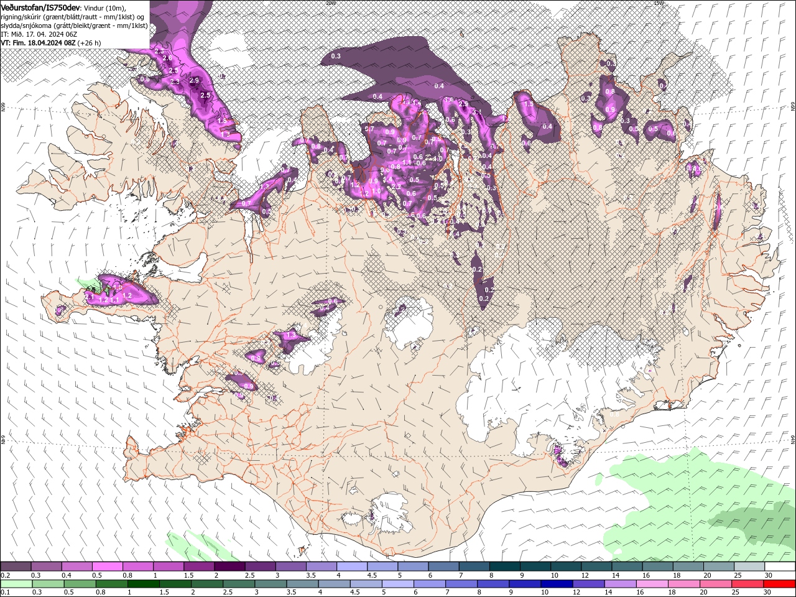The height and width of the screenshot is (597, 796).
Task: Select snow scale swatch between 20 and 25
Action: coord(718,567)
